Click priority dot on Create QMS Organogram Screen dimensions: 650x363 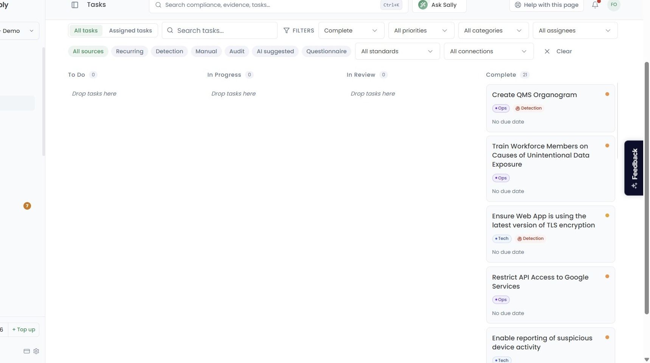tap(607, 94)
